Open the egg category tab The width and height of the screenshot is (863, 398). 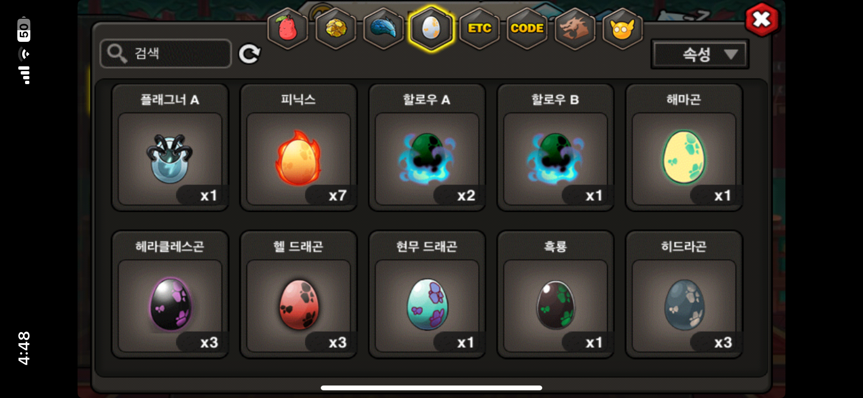tap(431, 29)
